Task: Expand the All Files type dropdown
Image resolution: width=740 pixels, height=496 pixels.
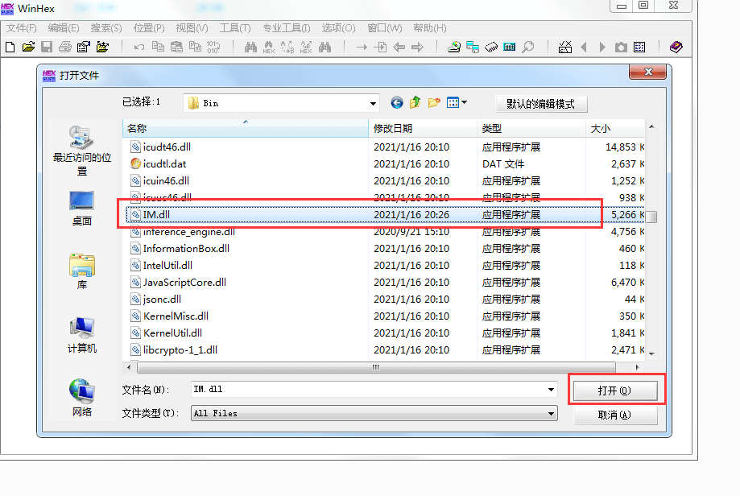Action: [551, 414]
